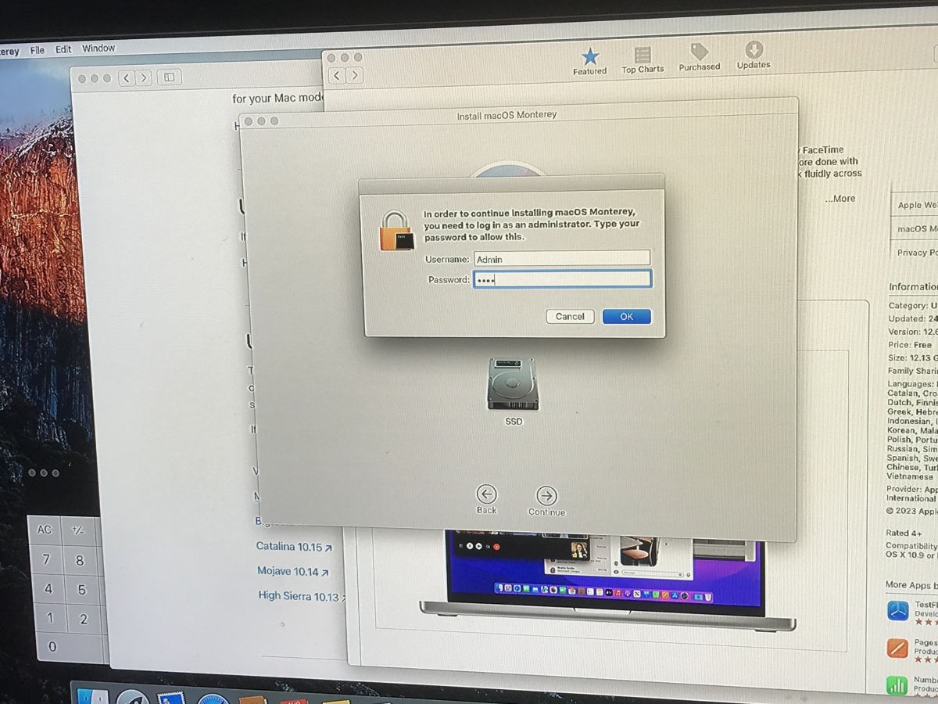Image resolution: width=938 pixels, height=704 pixels.
Task: Show Purchased apps in App Store
Action: (x=699, y=57)
